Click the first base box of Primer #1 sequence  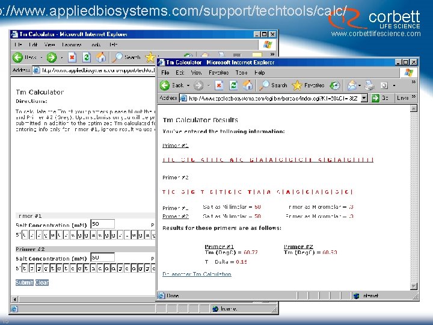coord(25,235)
